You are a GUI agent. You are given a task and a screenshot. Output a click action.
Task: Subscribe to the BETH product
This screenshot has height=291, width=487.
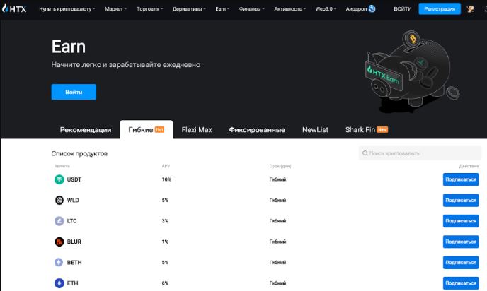(461, 263)
